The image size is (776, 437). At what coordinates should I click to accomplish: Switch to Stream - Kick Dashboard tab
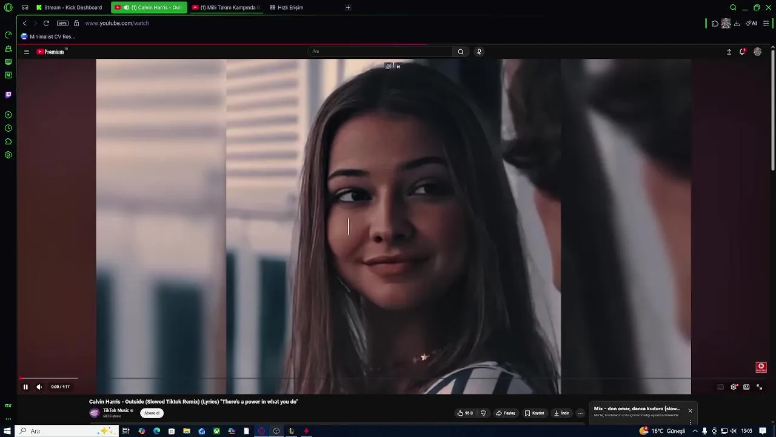click(x=71, y=7)
